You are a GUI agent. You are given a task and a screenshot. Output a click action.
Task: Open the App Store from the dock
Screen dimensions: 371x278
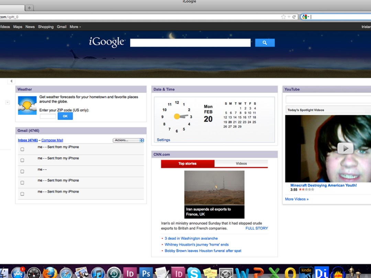(18, 273)
